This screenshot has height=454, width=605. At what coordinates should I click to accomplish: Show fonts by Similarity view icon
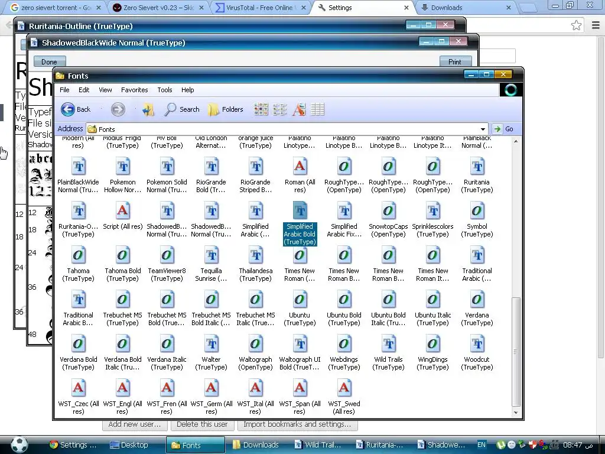click(298, 109)
